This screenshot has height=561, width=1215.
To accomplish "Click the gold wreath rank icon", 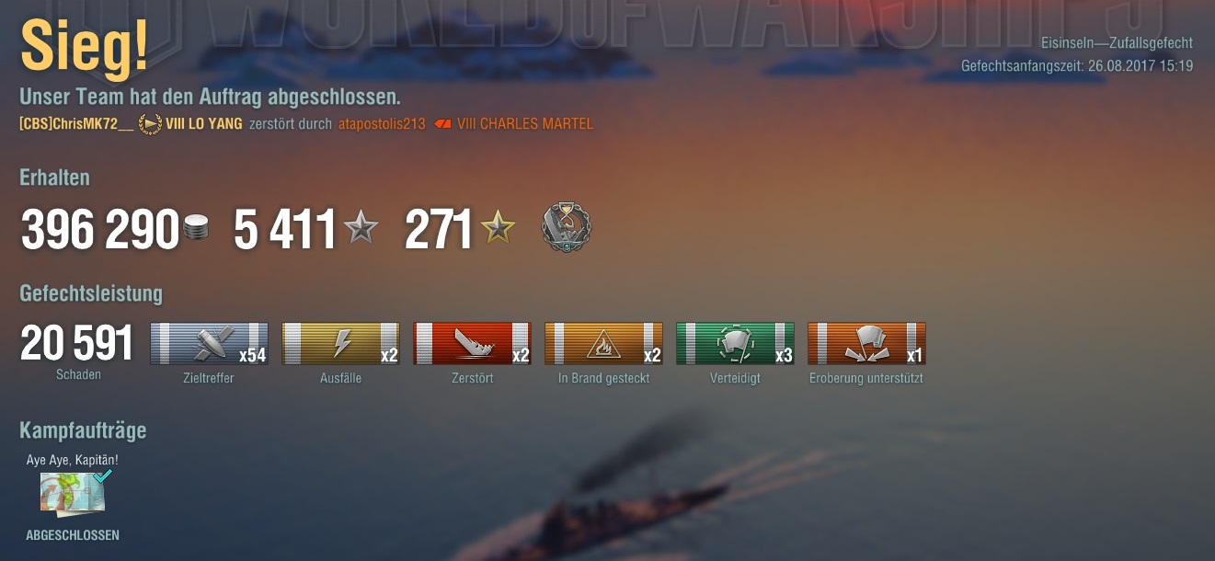I will (x=150, y=124).
